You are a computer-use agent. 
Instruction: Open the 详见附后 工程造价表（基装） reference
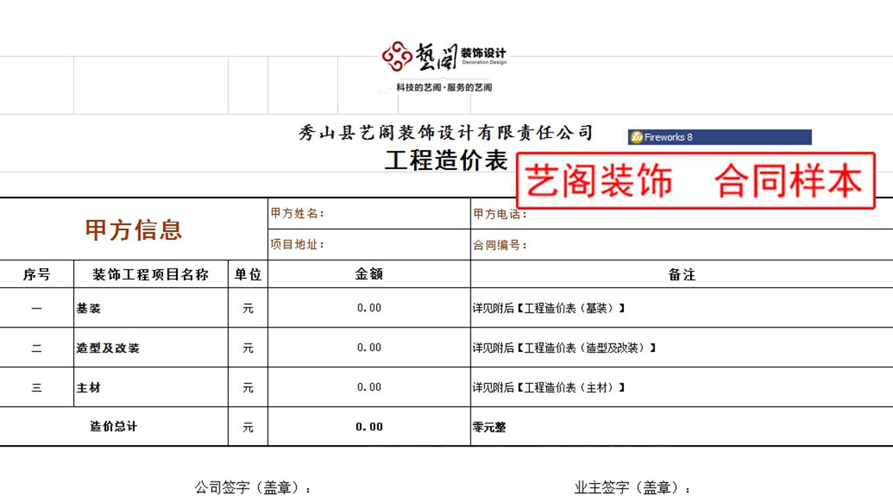[x=549, y=309]
